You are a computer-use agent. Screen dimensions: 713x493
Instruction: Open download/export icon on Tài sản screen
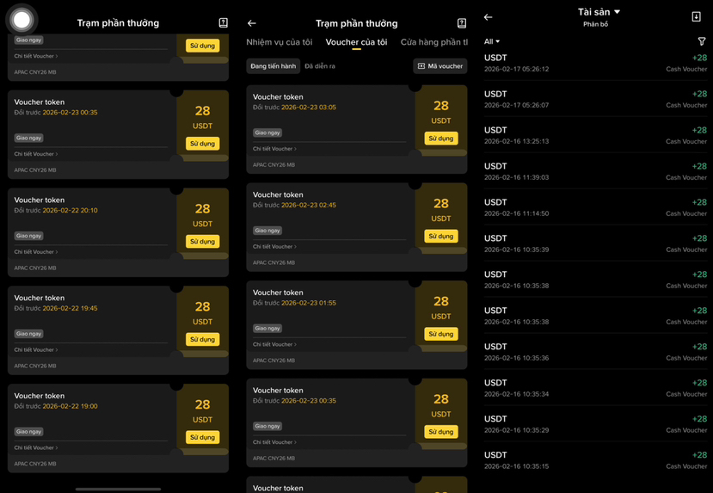(x=696, y=17)
